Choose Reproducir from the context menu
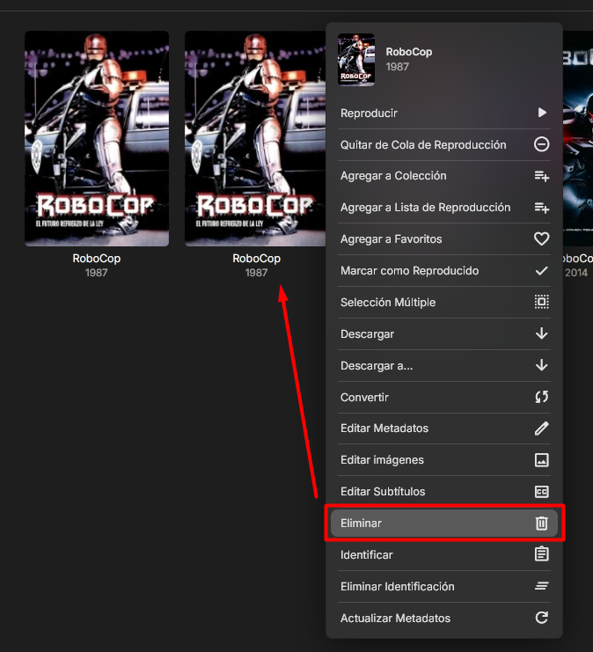The width and height of the screenshot is (593, 652). pyautogui.click(x=444, y=114)
